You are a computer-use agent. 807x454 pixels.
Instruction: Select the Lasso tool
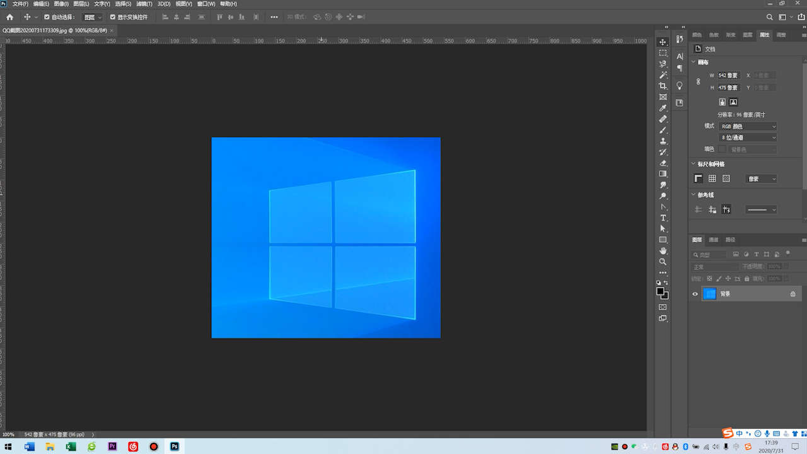coord(663,64)
